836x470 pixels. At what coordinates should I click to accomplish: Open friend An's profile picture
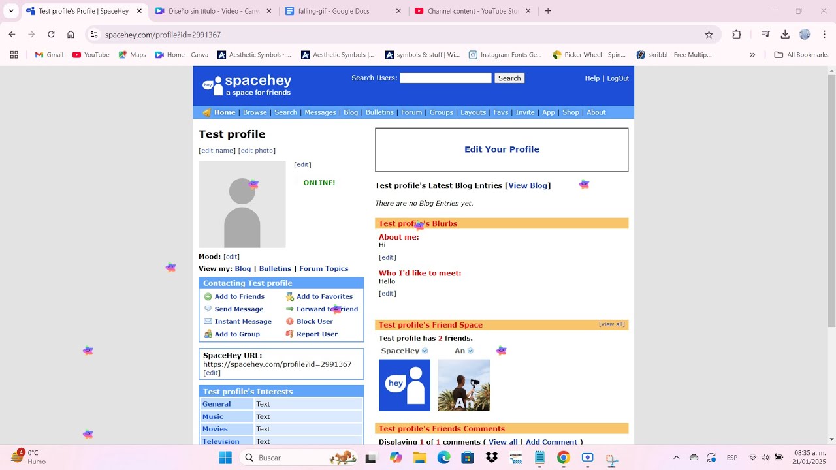[464, 385]
